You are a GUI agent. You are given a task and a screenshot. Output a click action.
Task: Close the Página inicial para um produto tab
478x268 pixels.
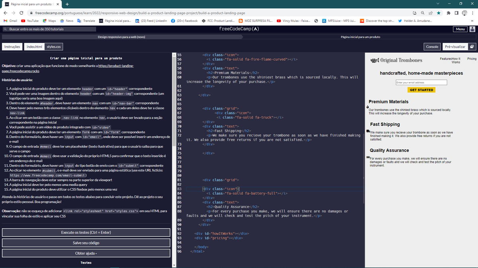(x=57, y=4)
